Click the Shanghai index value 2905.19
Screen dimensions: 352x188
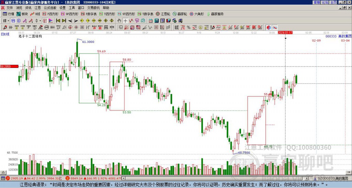[x=16, y=178]
